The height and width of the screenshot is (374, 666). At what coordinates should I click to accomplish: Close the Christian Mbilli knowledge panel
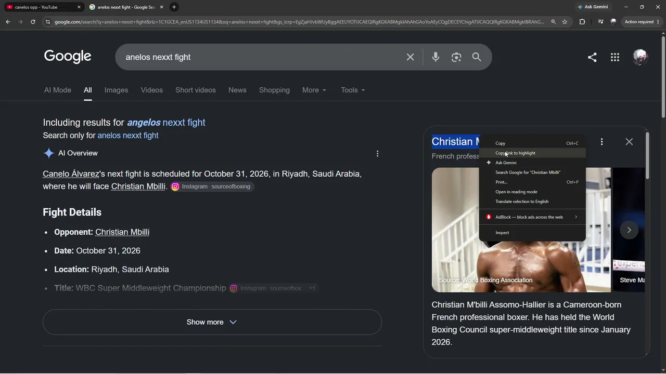[629, 142]
